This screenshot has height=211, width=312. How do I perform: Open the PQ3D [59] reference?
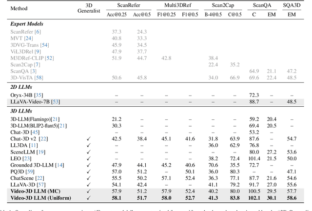pos(30,172)
